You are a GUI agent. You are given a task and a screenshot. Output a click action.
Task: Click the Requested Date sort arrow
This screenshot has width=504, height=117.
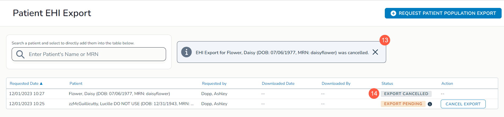click(x=41, y=83)
